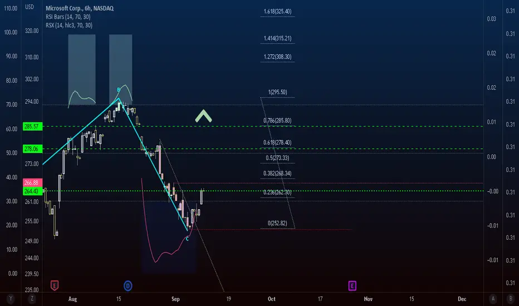519x306 pixels.
Task: Select the RSI Bars (14, 70, 30) indicator
Action: coord(68,17)
